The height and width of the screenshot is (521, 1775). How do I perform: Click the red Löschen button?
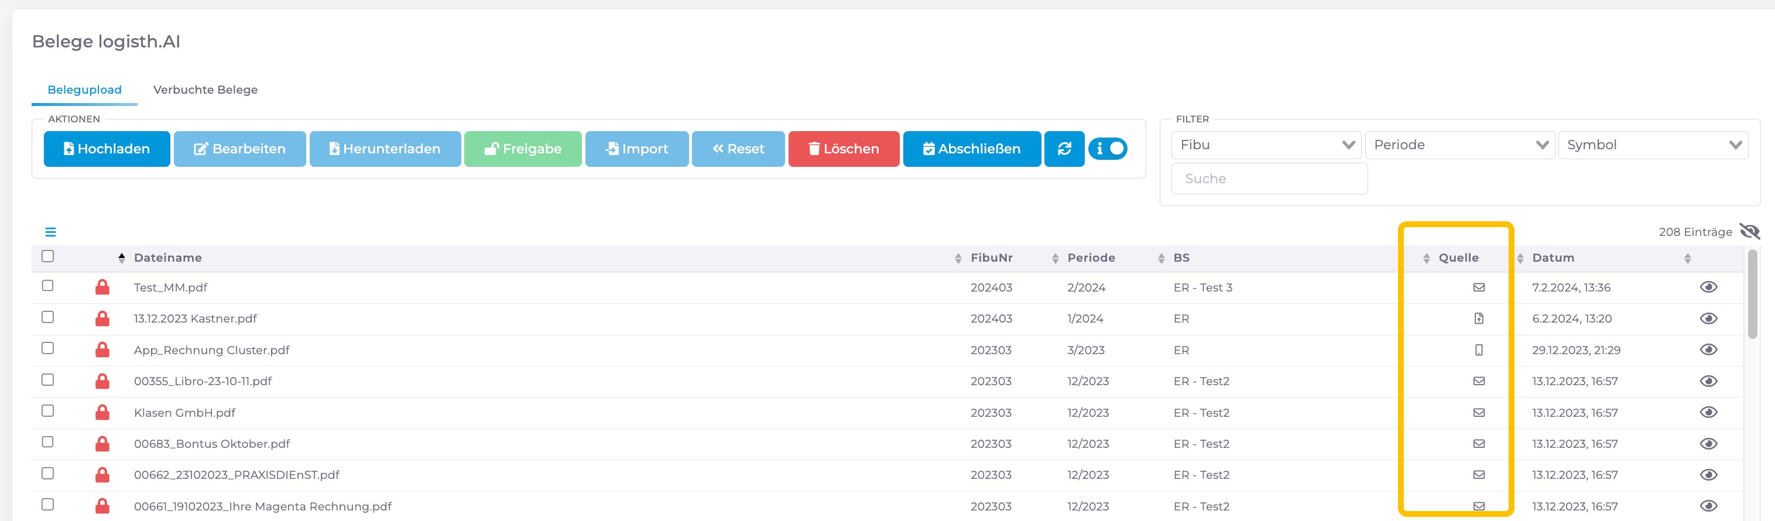click(x=844, y=149)
